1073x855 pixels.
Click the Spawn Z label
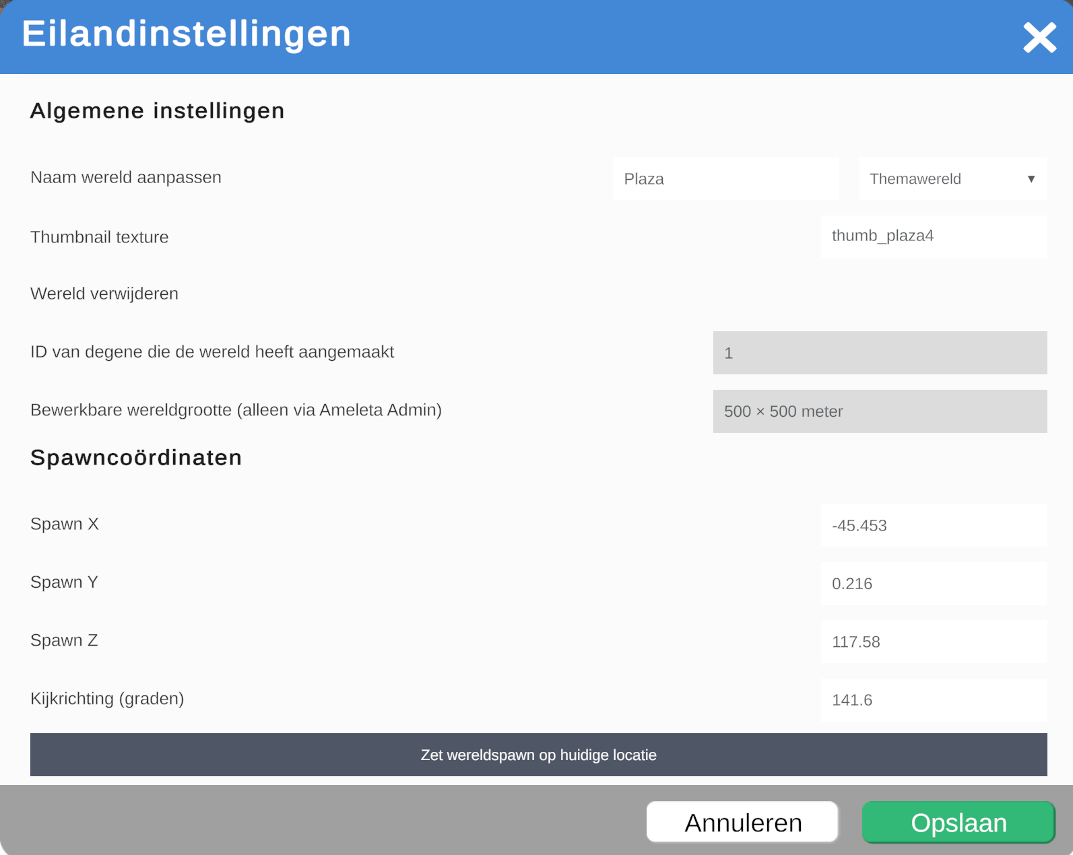[65, 640]
